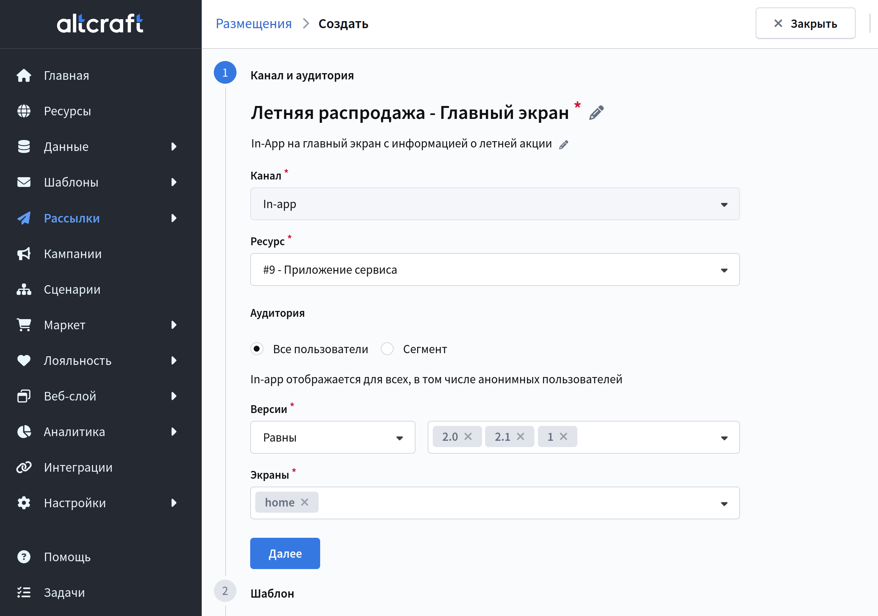Viewport: 878px width, 616px height.
Task: Expand the Веб-слой submenu arrow
Action: (x=174, y=396)
